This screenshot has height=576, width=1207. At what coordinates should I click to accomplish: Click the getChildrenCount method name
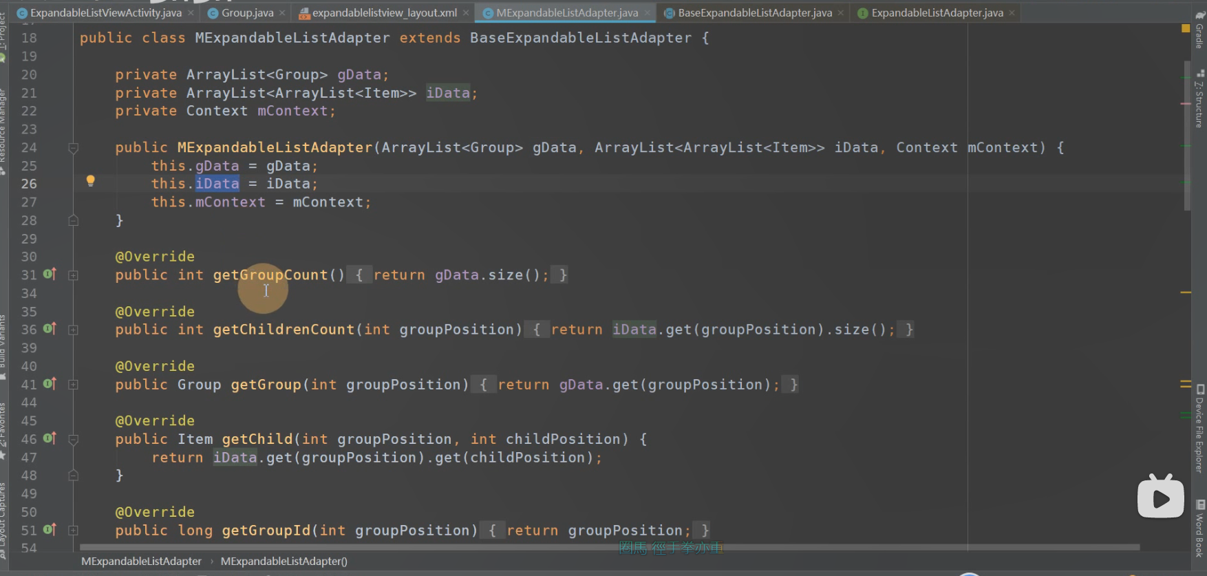[x=284, y=330]
